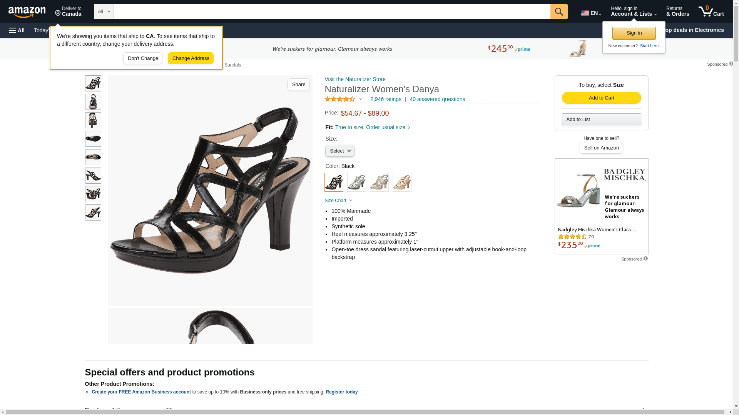Viewport: 739px width, 415px height.
Task: Open the search category All dropdown
Action: coord(104,12)
